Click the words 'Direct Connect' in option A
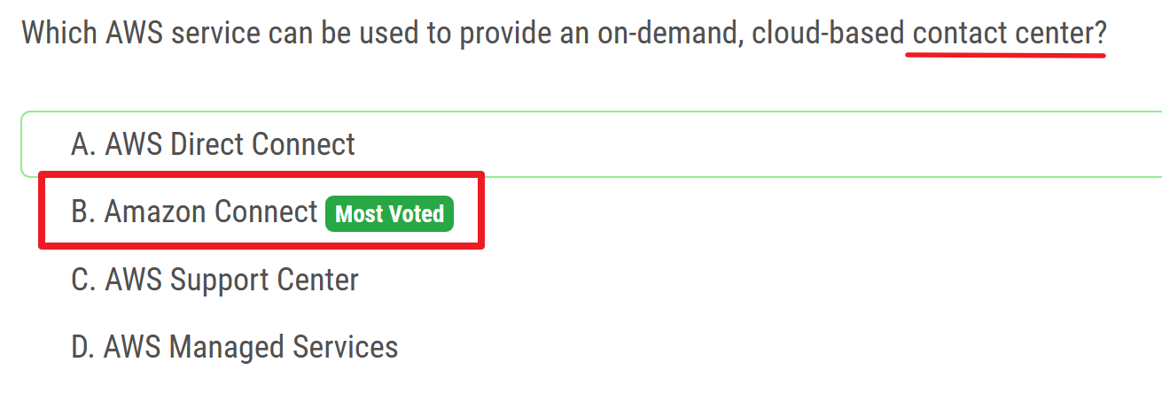 coord(262,144)
